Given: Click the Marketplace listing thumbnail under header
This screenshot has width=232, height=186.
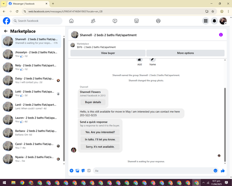Looking at the screenshot, I should tap(72, 45).
